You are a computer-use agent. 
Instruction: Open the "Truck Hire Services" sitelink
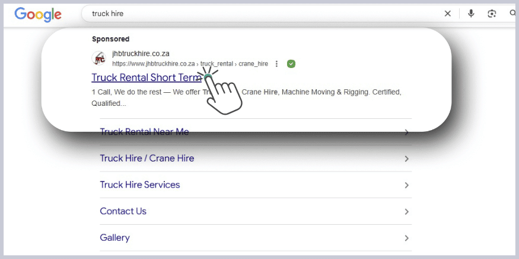point(140,185)
